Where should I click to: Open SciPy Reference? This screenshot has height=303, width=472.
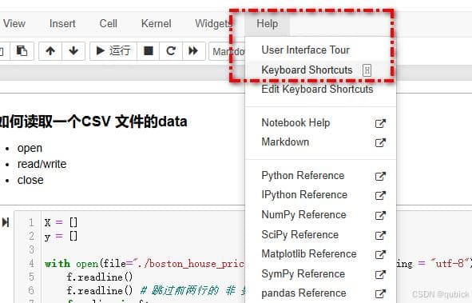coord(320,235)
